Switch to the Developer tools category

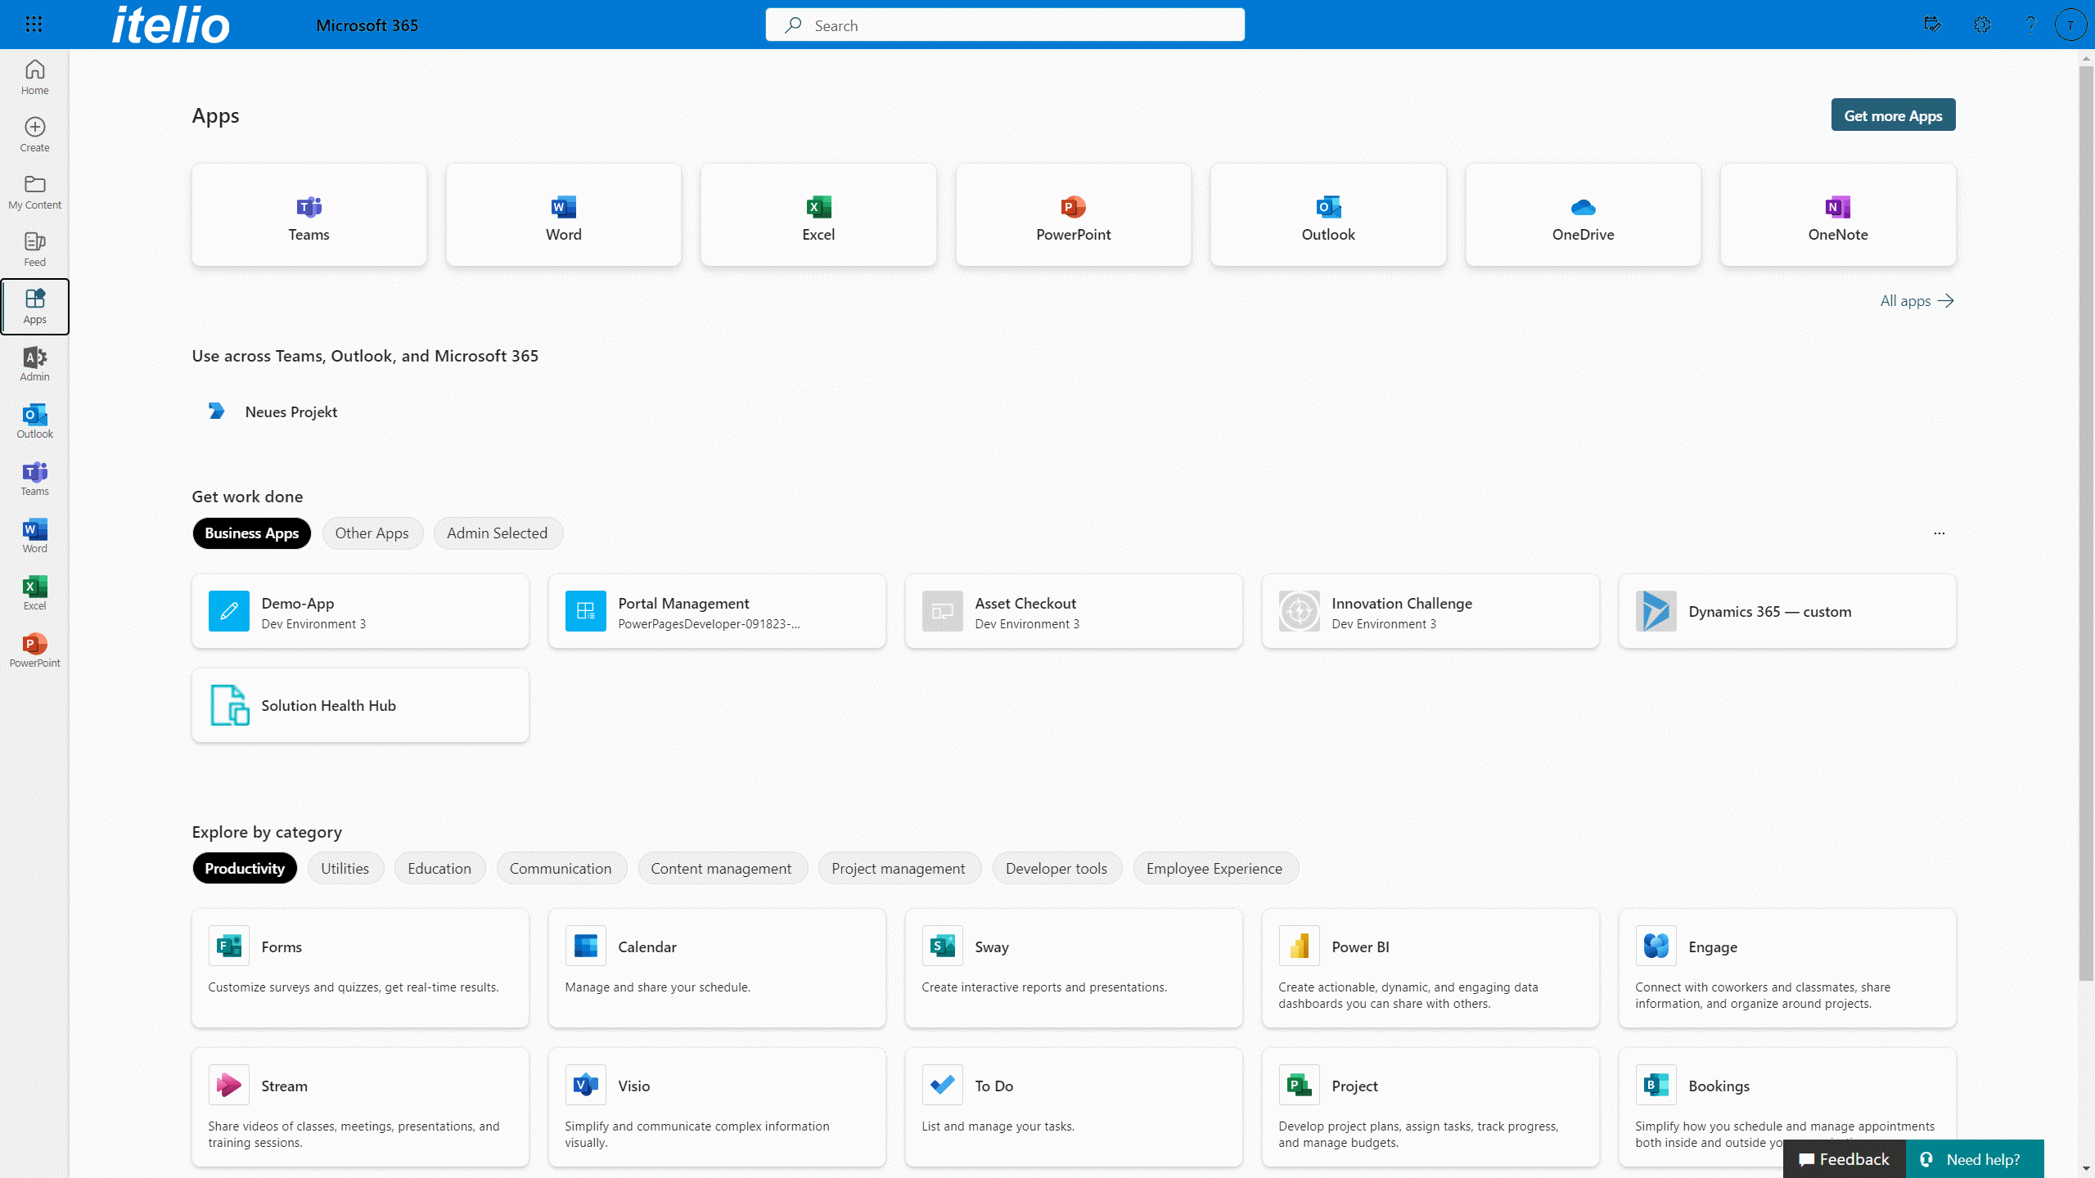[x=1057, y=869]
